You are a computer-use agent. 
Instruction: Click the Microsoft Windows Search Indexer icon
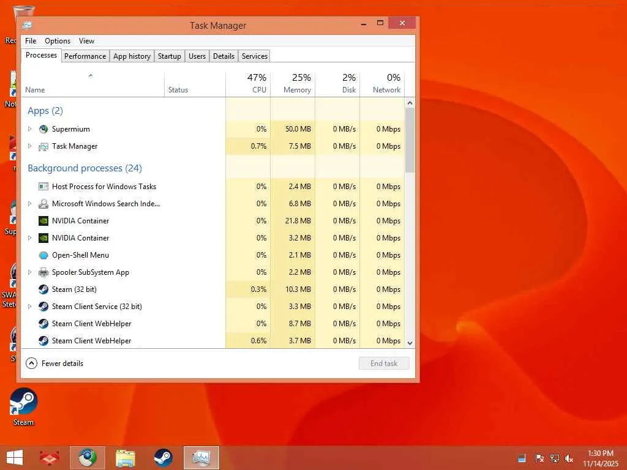(43, 204)
